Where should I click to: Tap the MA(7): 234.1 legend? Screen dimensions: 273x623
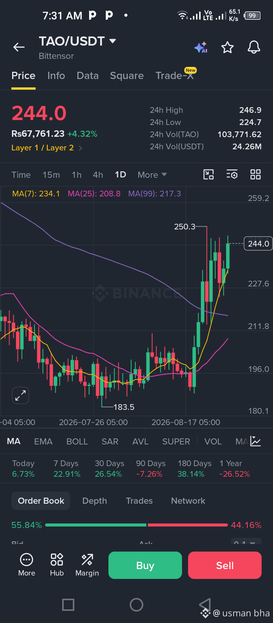[36, 194]
